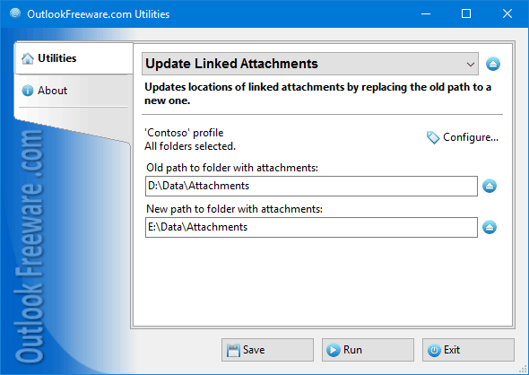Click the browse icon next to Old path field
529x375 pixels.
tap(490, 186)
